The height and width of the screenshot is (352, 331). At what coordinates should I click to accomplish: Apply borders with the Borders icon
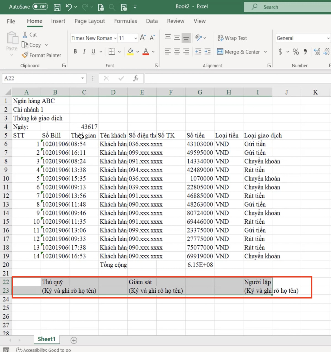click(112, 52)
